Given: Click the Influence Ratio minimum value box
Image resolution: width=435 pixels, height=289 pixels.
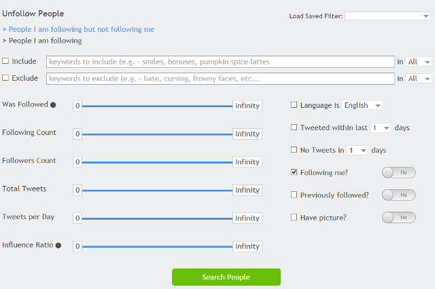Looking at the screenshot, I should tap(77, 246).
